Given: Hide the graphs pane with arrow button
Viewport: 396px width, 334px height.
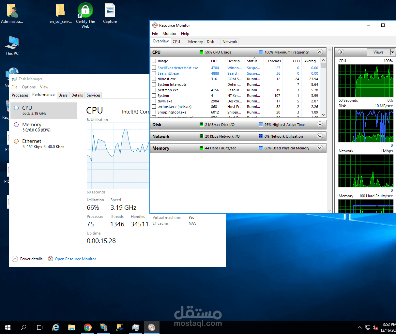Looking at the screenshot, I should tap(341, 52).
